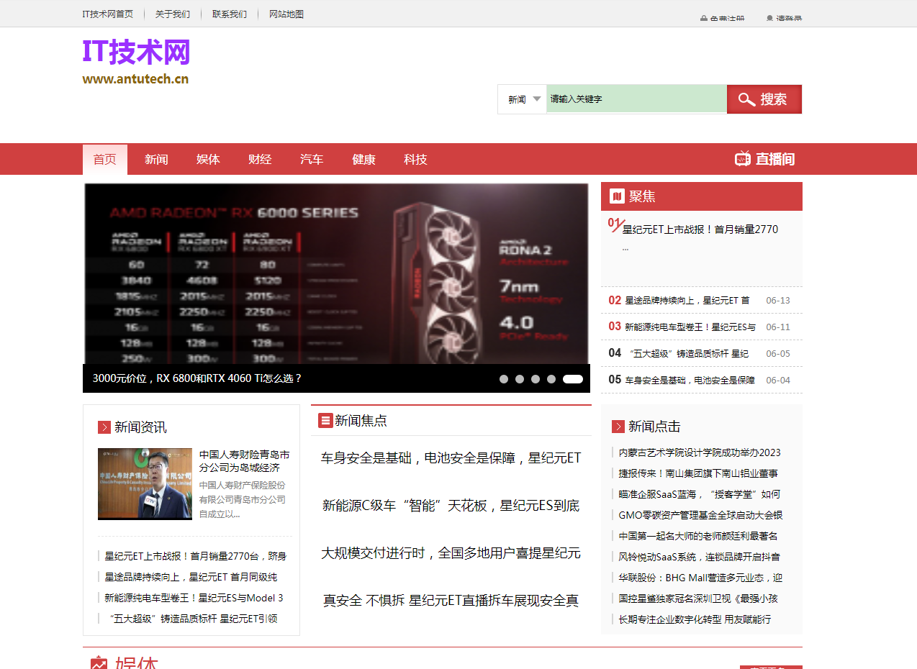Open the 娱体 navigation tab
This screenshot has width=917, height=669.
pos(208,160)
